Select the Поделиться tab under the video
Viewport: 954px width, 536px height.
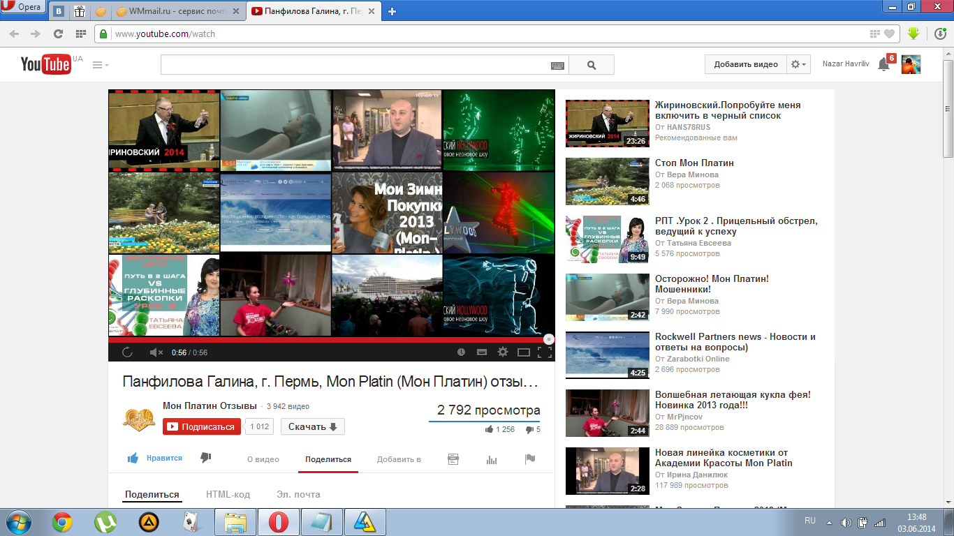click(x=328, y=459)
